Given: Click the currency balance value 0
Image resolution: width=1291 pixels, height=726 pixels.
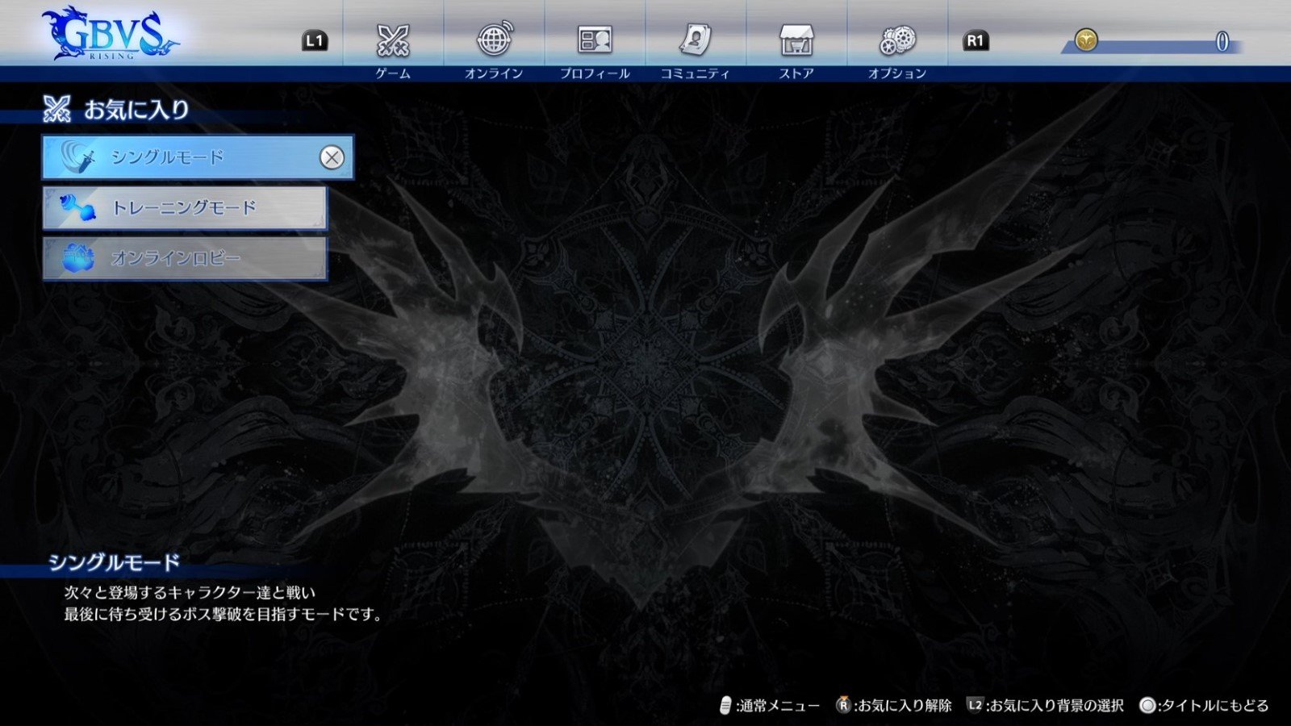Looking at the screenshot, I should (x=1222, y=42).
